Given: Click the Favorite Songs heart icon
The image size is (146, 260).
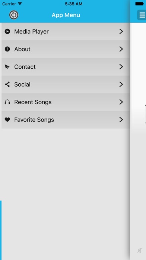Looking at the screenshot, I should coord(7,120).
